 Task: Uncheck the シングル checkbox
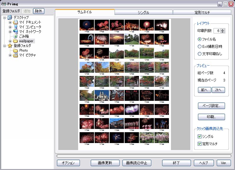pos(200,136)
